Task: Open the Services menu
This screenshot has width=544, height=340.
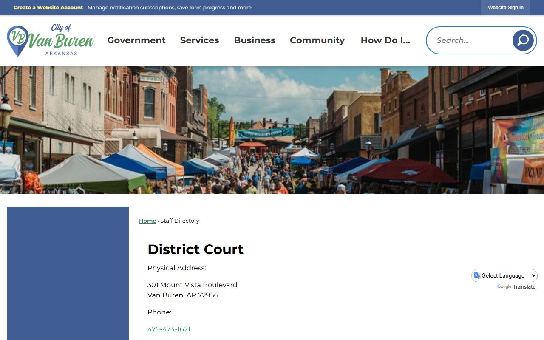Action: pyautogui.click(x=200, y=40)
